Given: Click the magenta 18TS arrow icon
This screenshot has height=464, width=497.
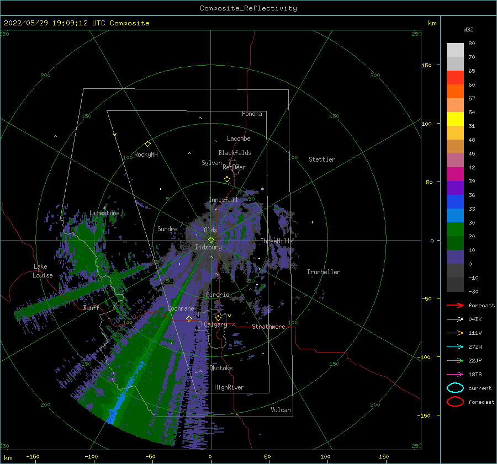Looking at the screenshot, I should 455,375.
